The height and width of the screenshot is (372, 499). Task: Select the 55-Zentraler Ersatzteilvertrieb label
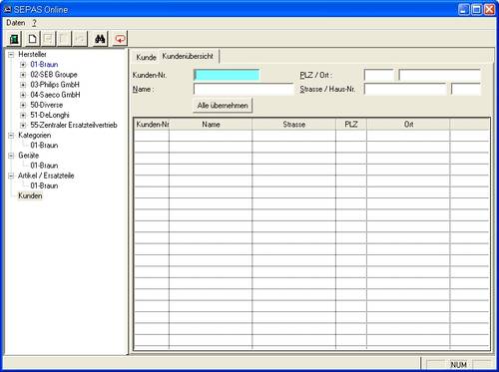point(74,126)
